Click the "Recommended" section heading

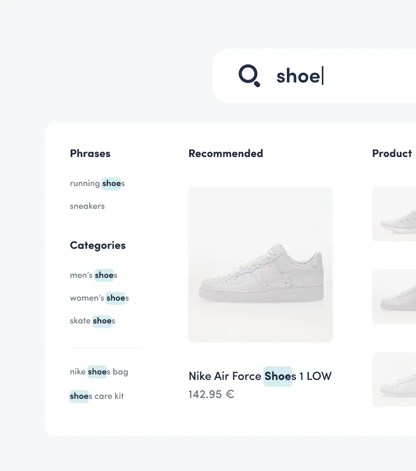[226, 153]
